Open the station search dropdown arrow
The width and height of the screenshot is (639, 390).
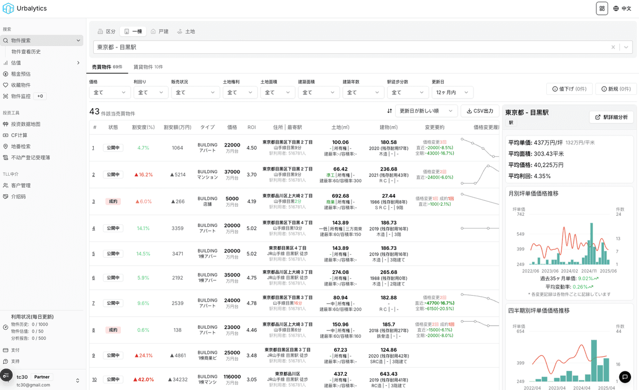tap(626, 47)
